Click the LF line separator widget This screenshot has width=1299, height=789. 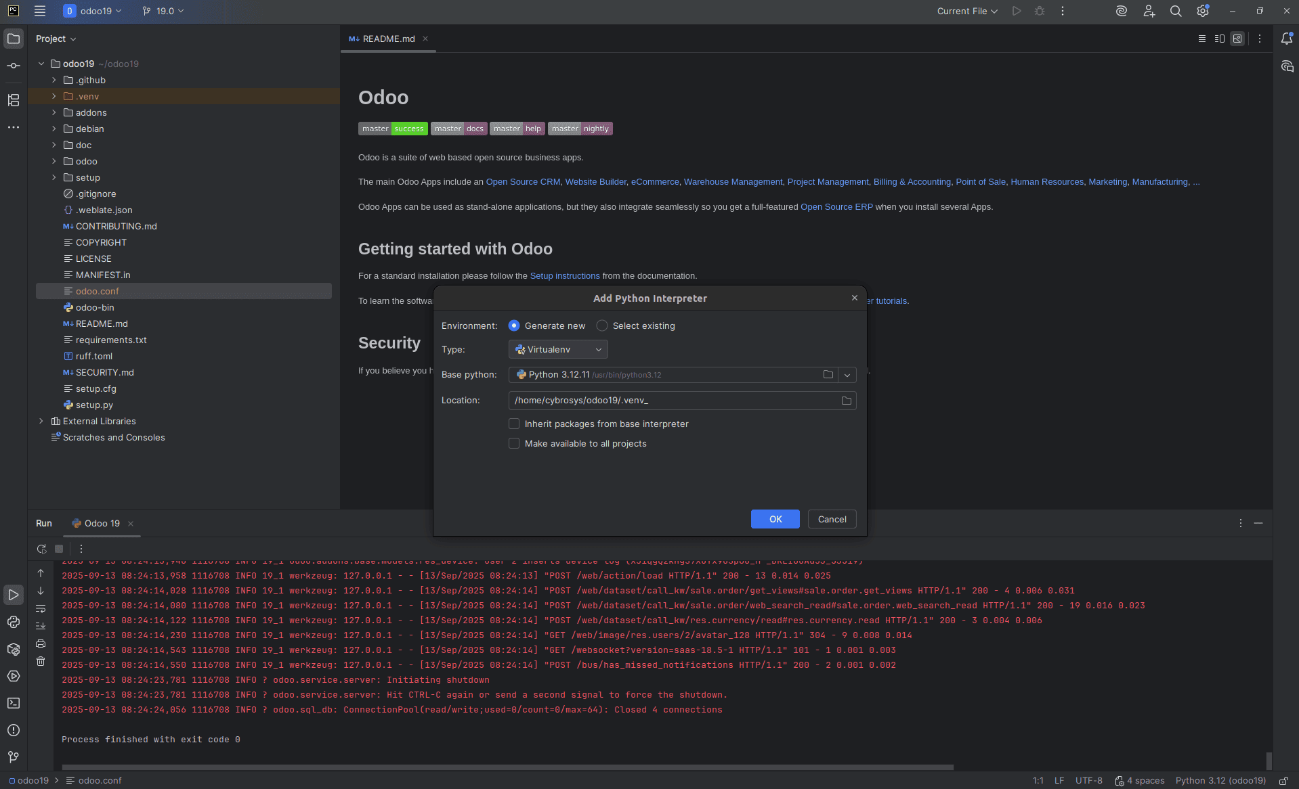point(1059,780)
